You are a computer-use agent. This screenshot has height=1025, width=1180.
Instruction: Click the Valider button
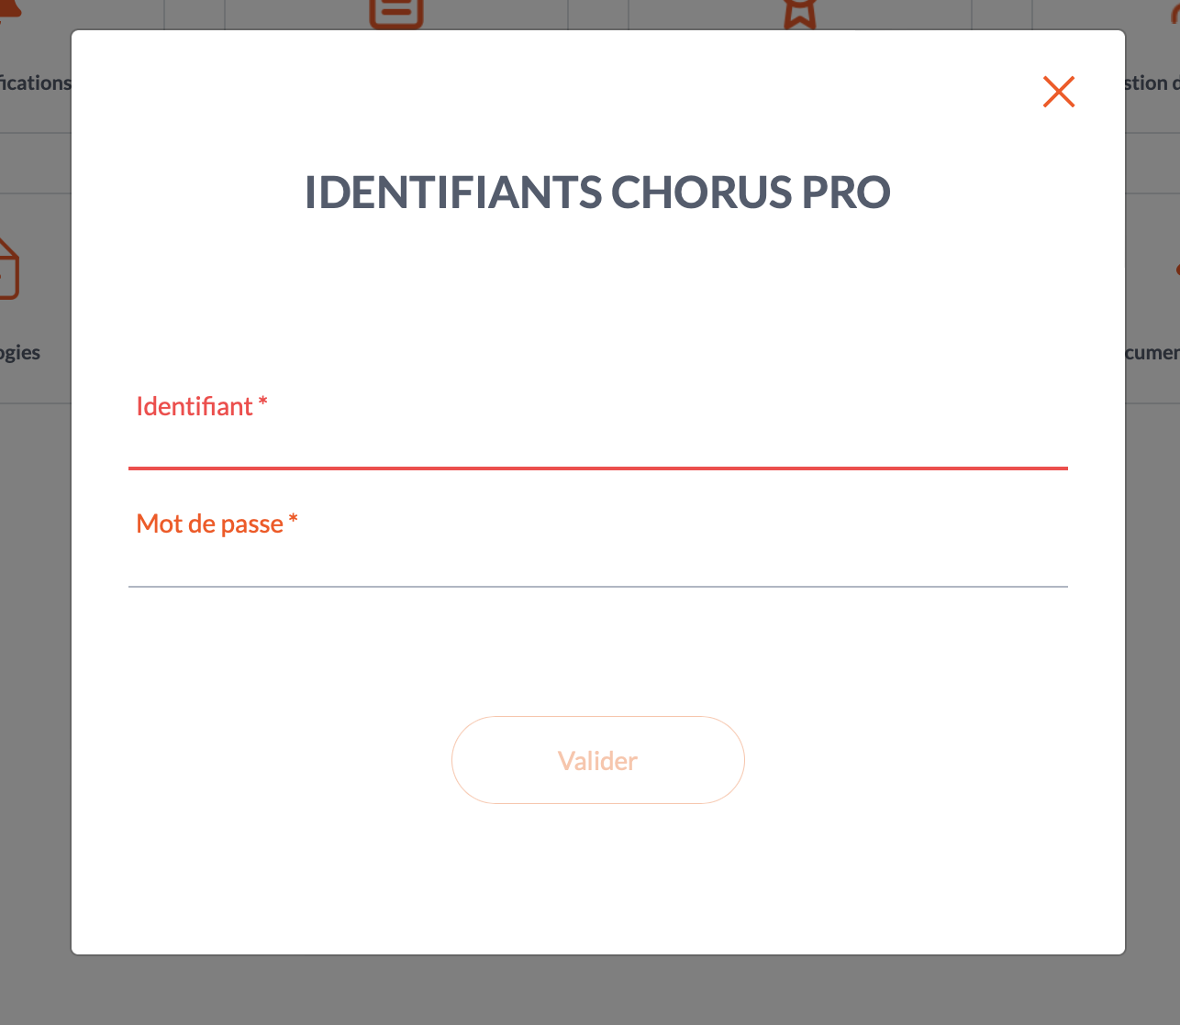598,760
